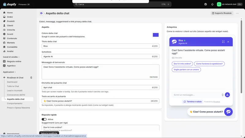Click Impostazioni gear icon
245x138 pixels.
[x=4, y=134]
